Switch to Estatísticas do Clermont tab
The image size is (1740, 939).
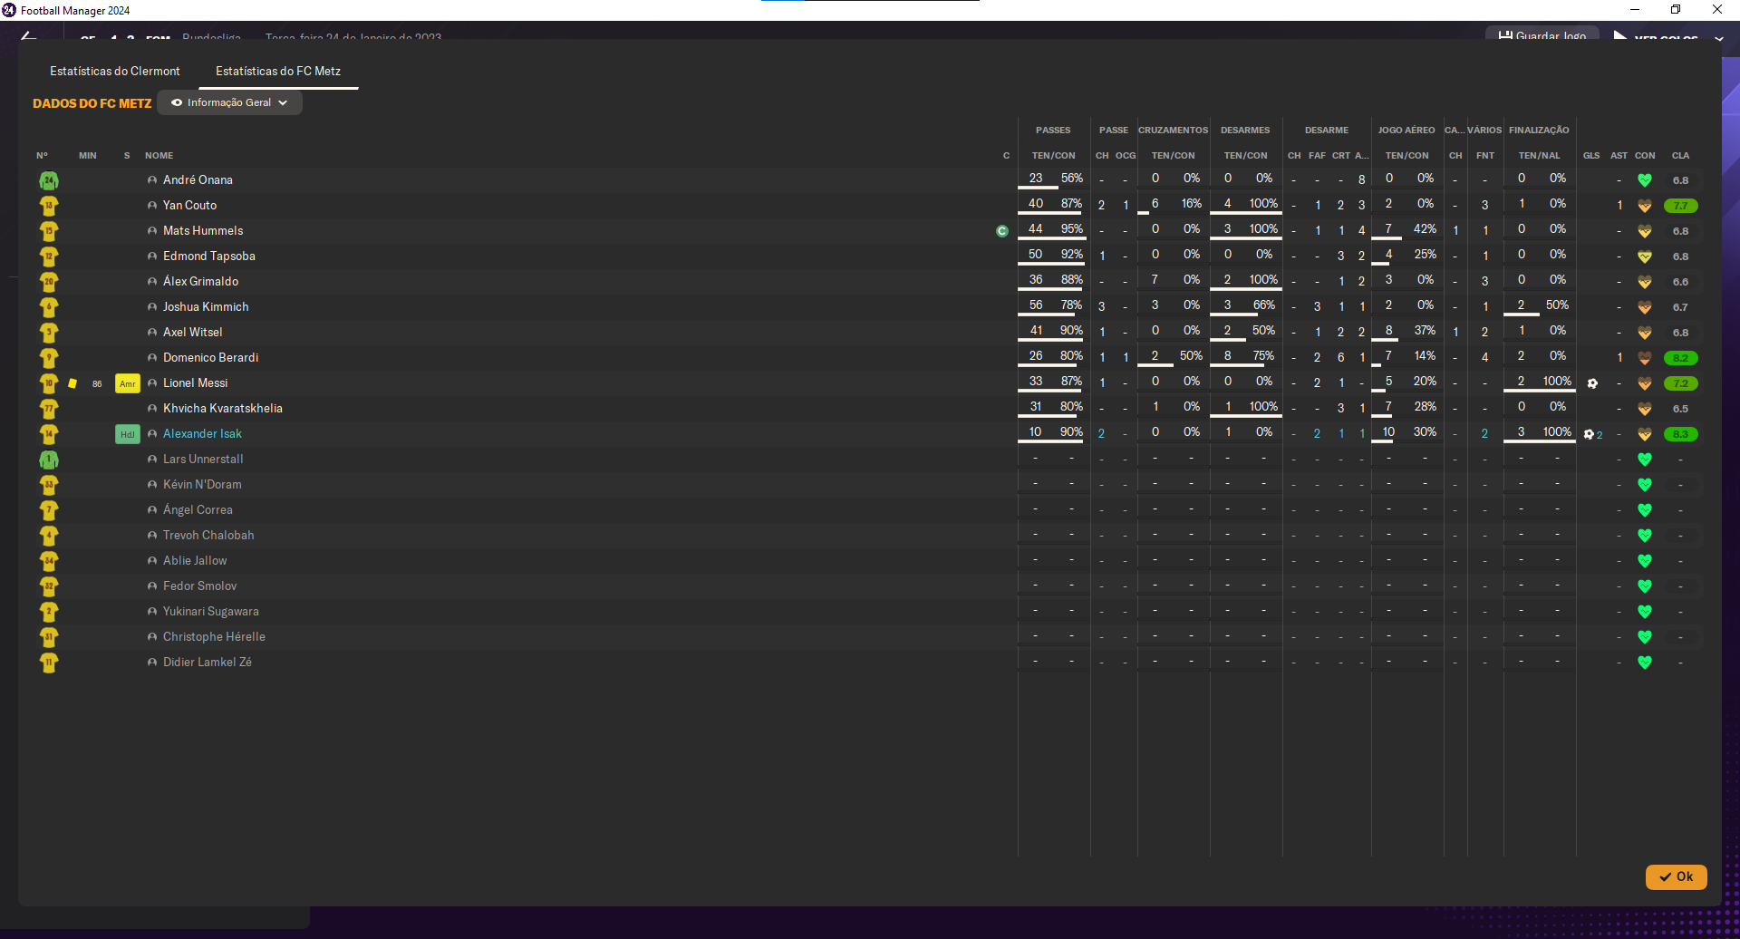coord(115,71)
